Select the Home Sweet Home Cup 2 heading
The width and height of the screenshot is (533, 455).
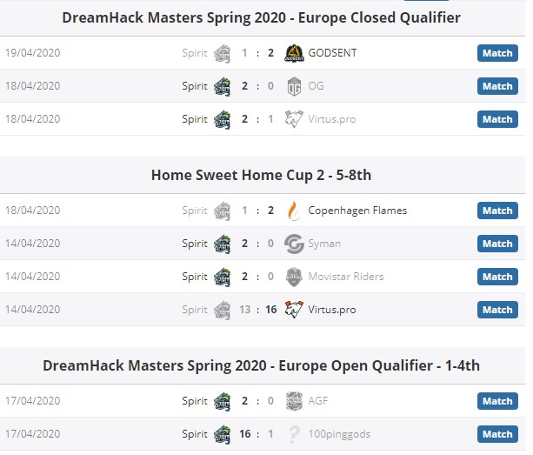pos(261,175)
